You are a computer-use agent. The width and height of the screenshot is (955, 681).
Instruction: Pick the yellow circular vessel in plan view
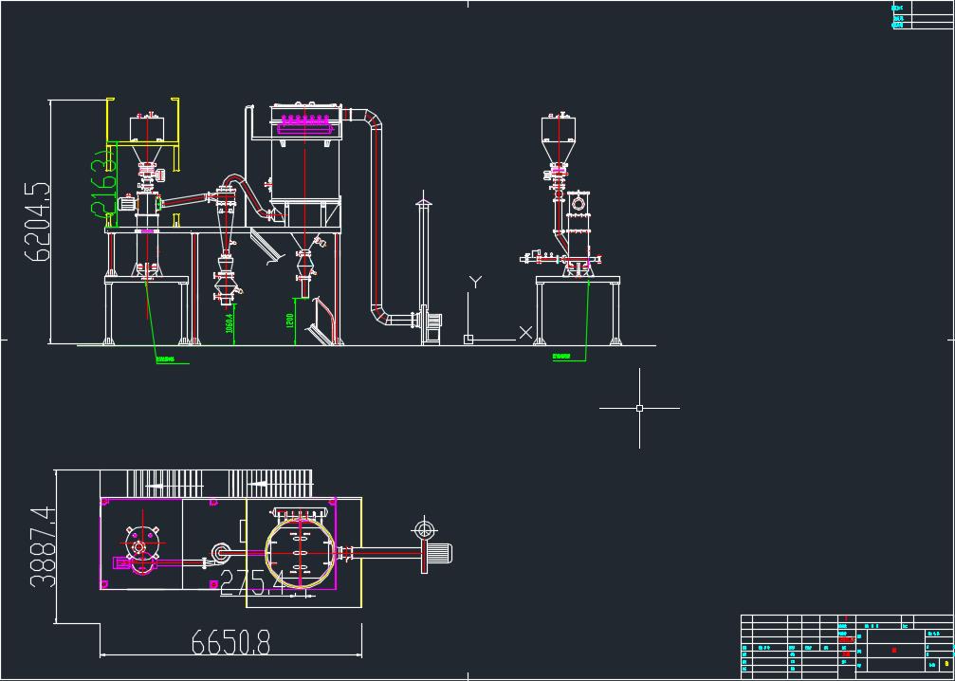(300, 552)
